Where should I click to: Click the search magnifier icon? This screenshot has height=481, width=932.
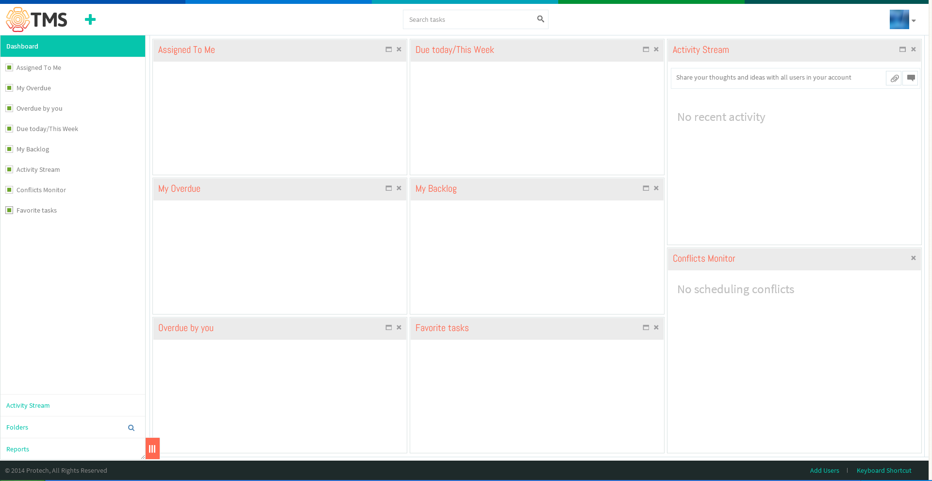click(540, 19)
